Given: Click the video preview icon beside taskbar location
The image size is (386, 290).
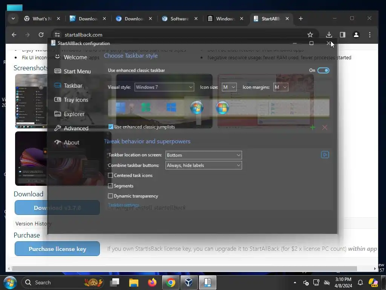Looking at the screenshot, I should (x=325, y=155).
